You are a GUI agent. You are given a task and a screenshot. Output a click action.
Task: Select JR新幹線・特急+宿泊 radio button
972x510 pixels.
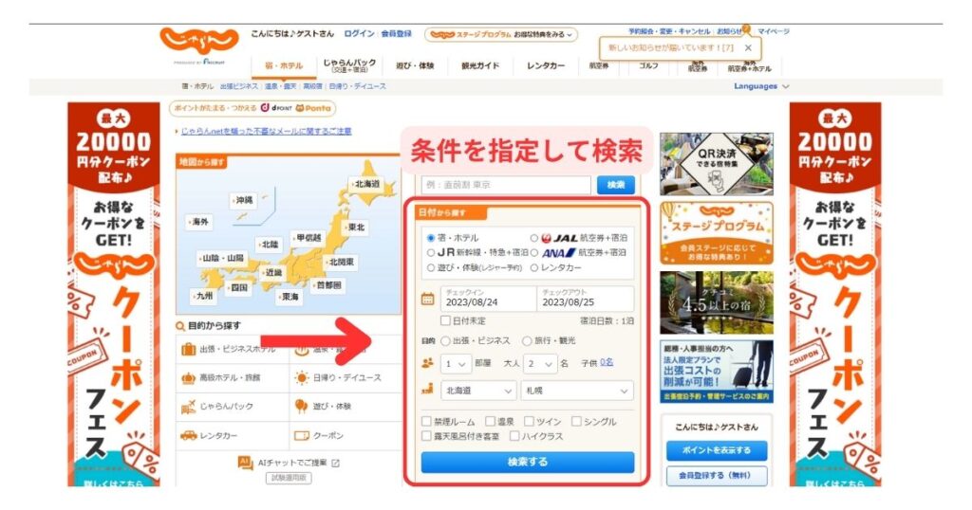click(x=431, y=252)
